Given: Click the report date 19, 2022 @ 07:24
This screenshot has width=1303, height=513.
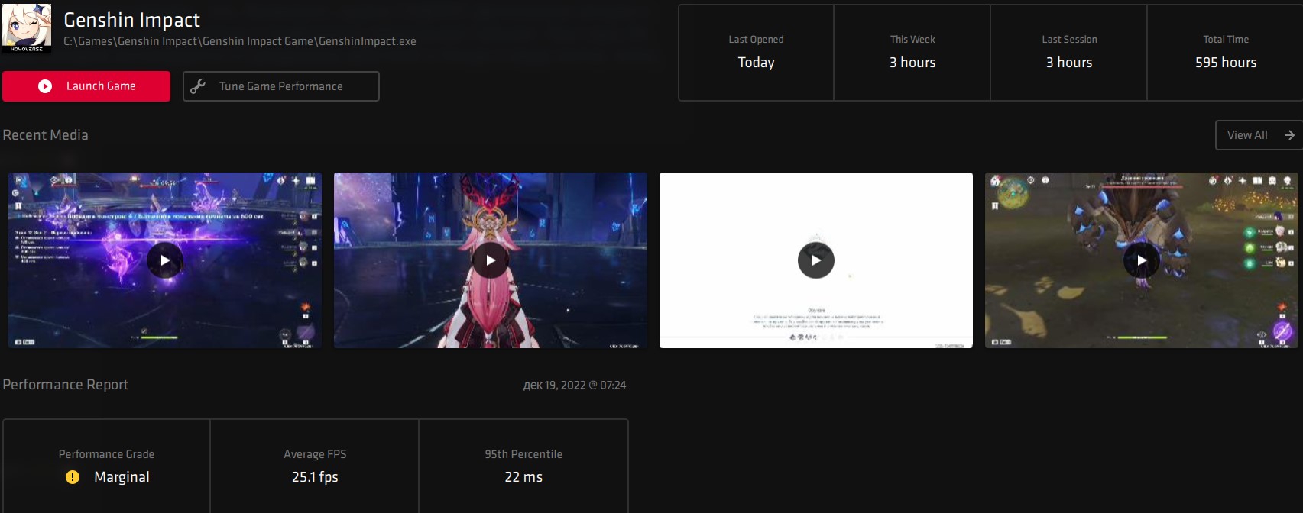Looking at the screenshot, I should click(x=575, y=386).
